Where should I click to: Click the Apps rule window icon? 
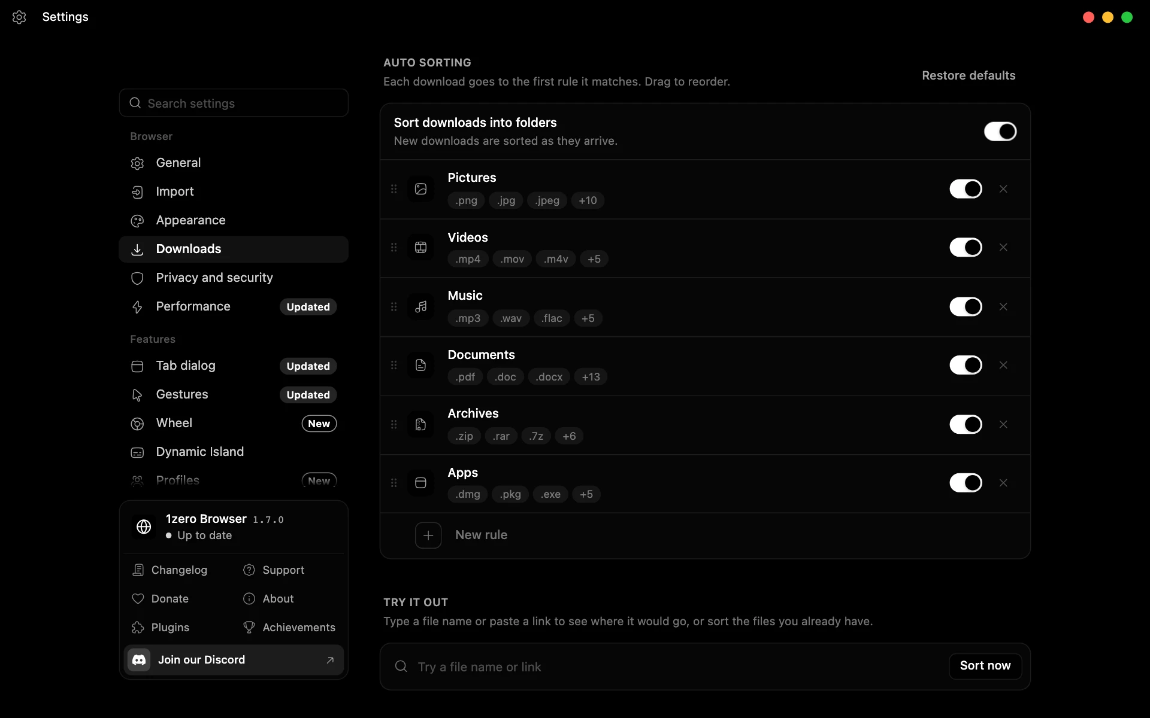tap(420, 483)
